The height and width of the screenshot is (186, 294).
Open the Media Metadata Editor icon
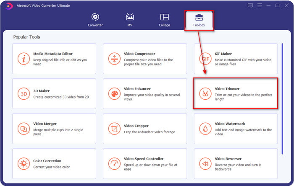pyautogui.click(x=24, y=59)
